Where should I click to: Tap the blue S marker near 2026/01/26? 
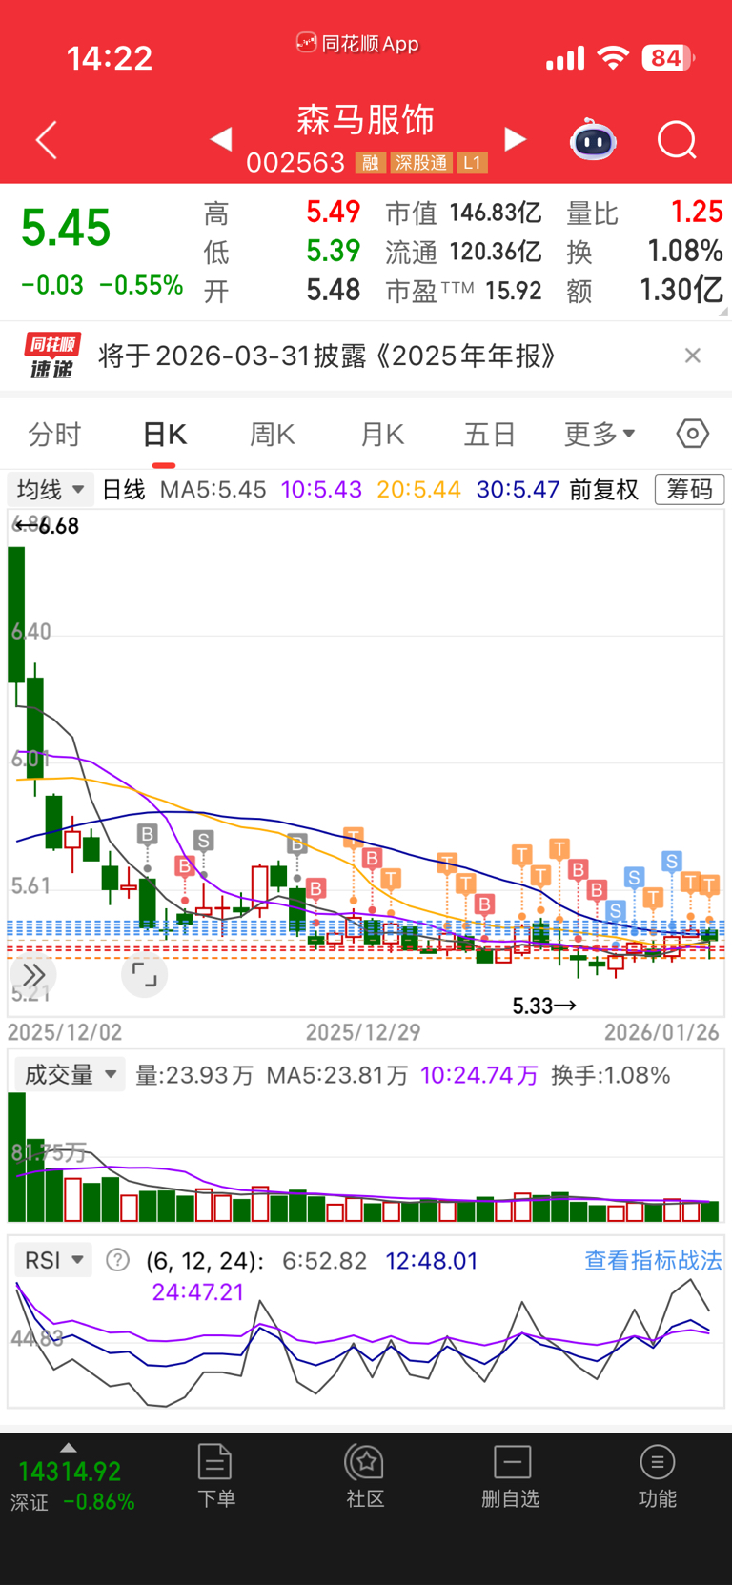pyautogui.click(x=672, y=862)
